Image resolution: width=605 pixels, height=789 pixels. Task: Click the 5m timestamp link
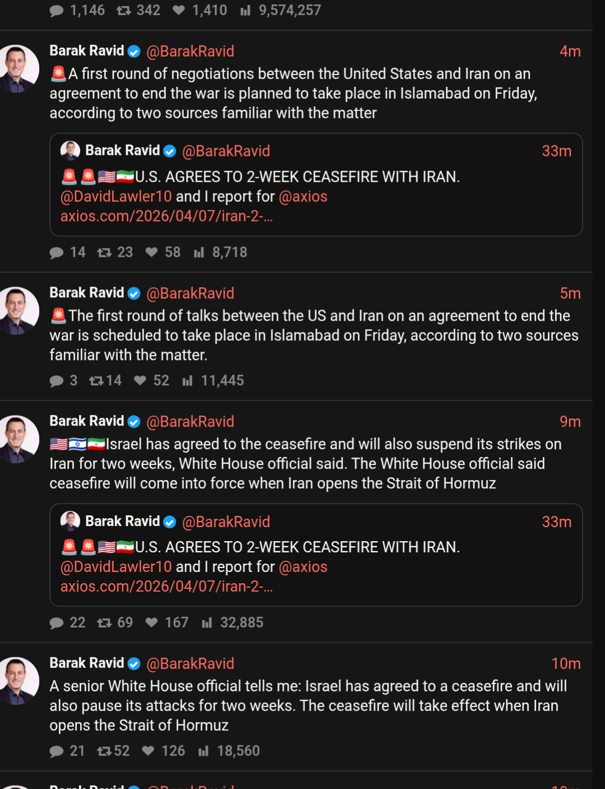[570, 293]
